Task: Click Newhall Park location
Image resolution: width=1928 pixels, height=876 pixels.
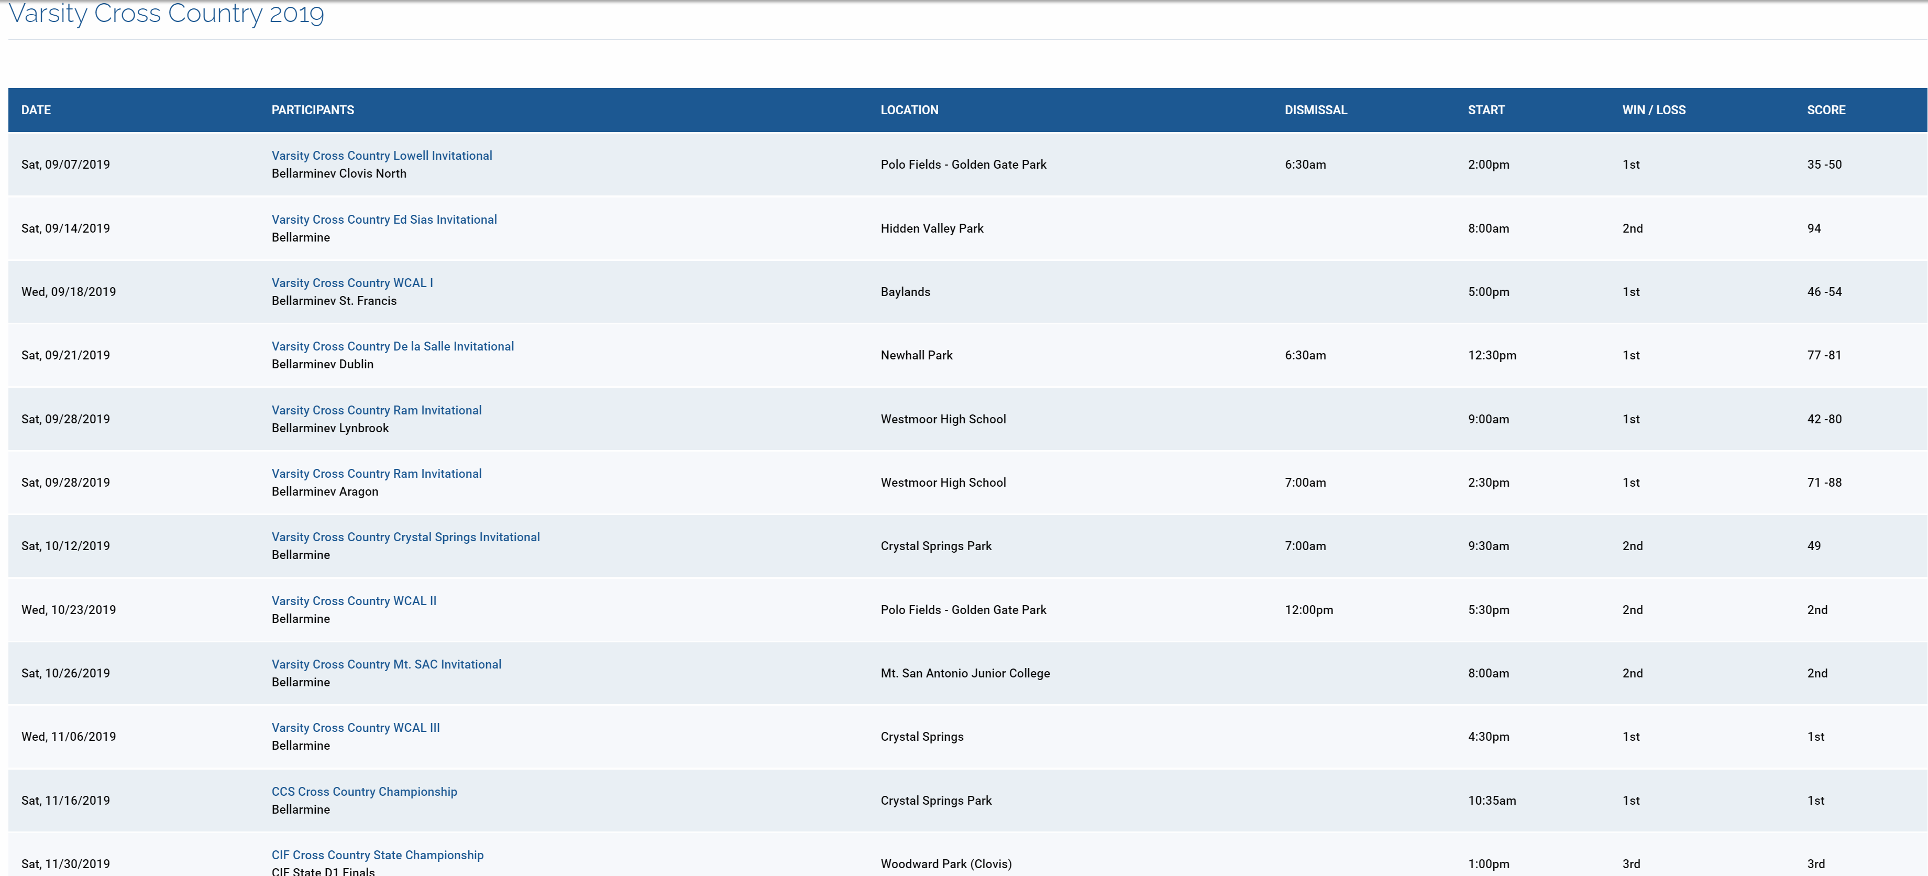Action: pos(917,356)
